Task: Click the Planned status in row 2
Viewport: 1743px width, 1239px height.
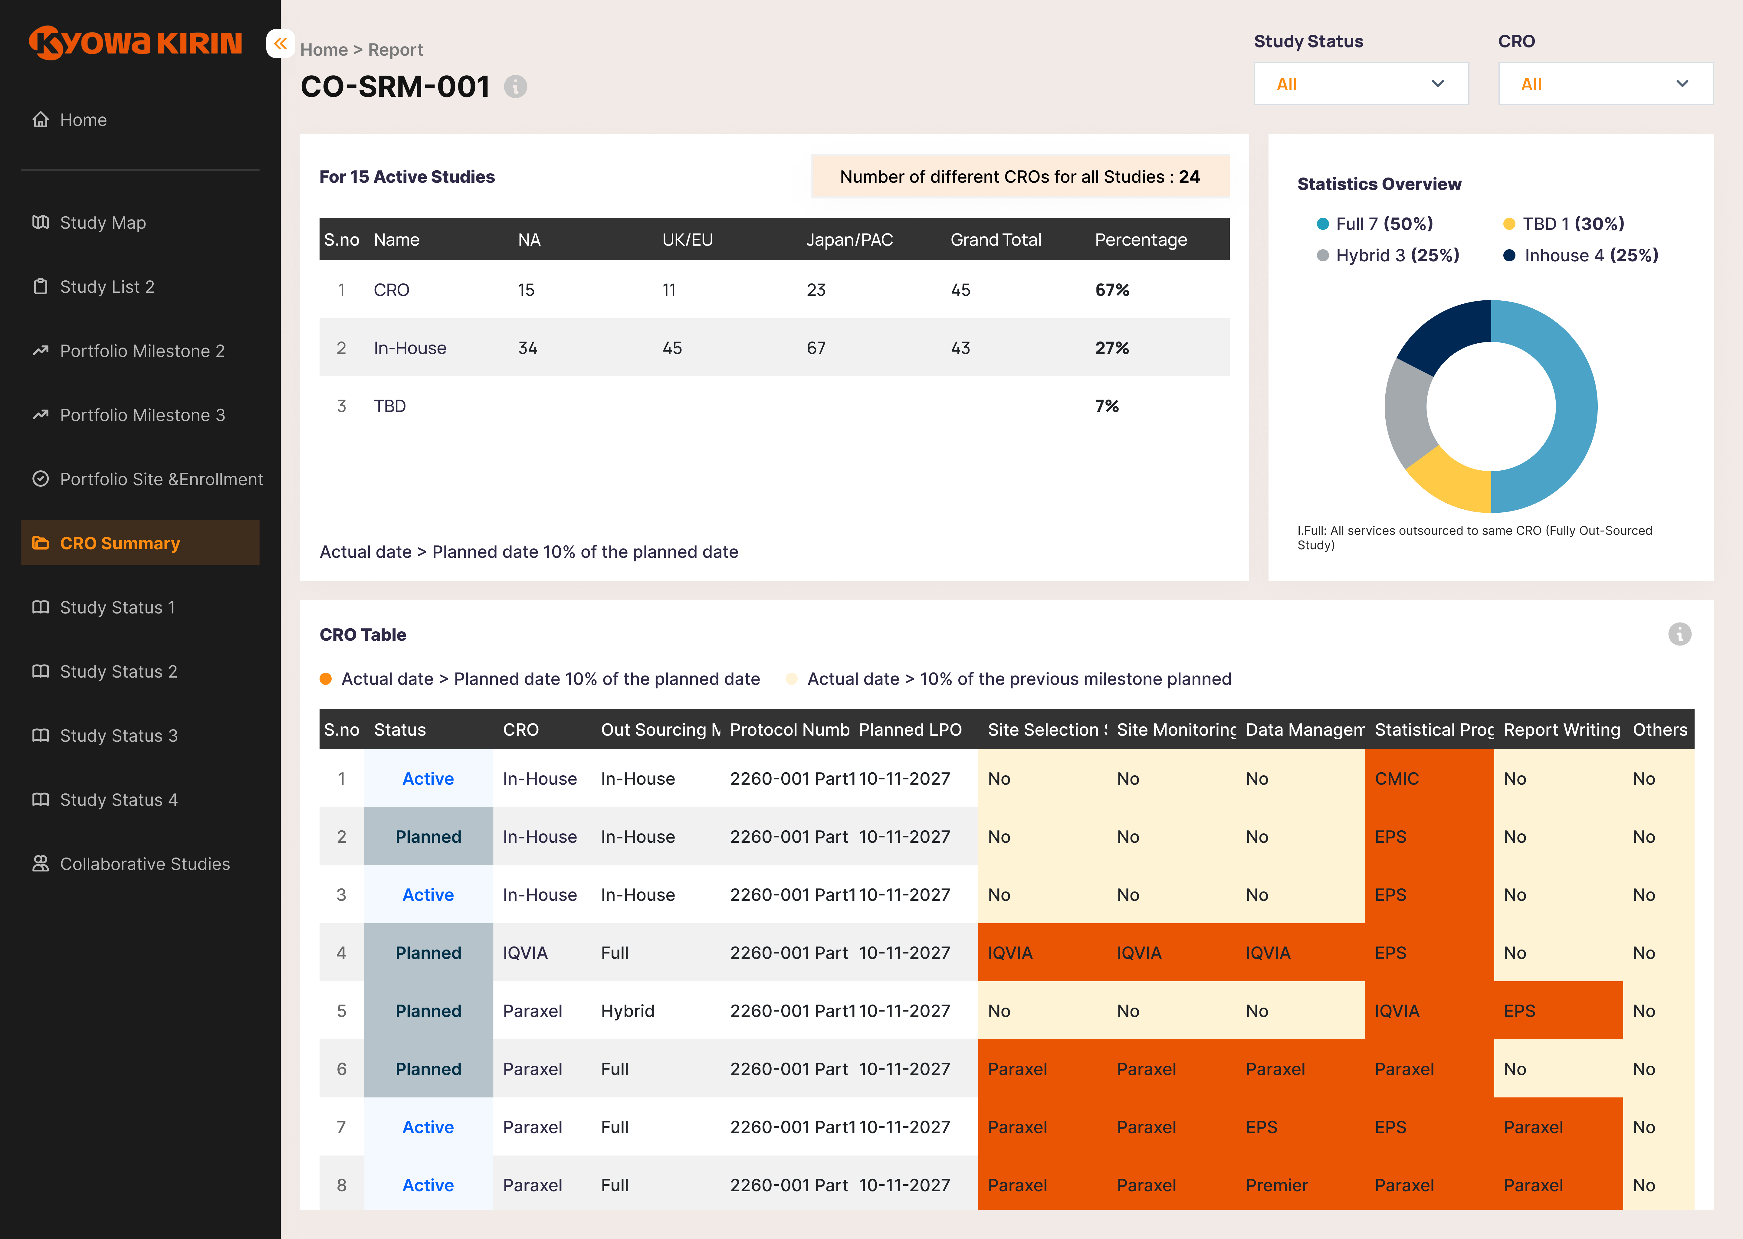Action: [x=428, y=836]
